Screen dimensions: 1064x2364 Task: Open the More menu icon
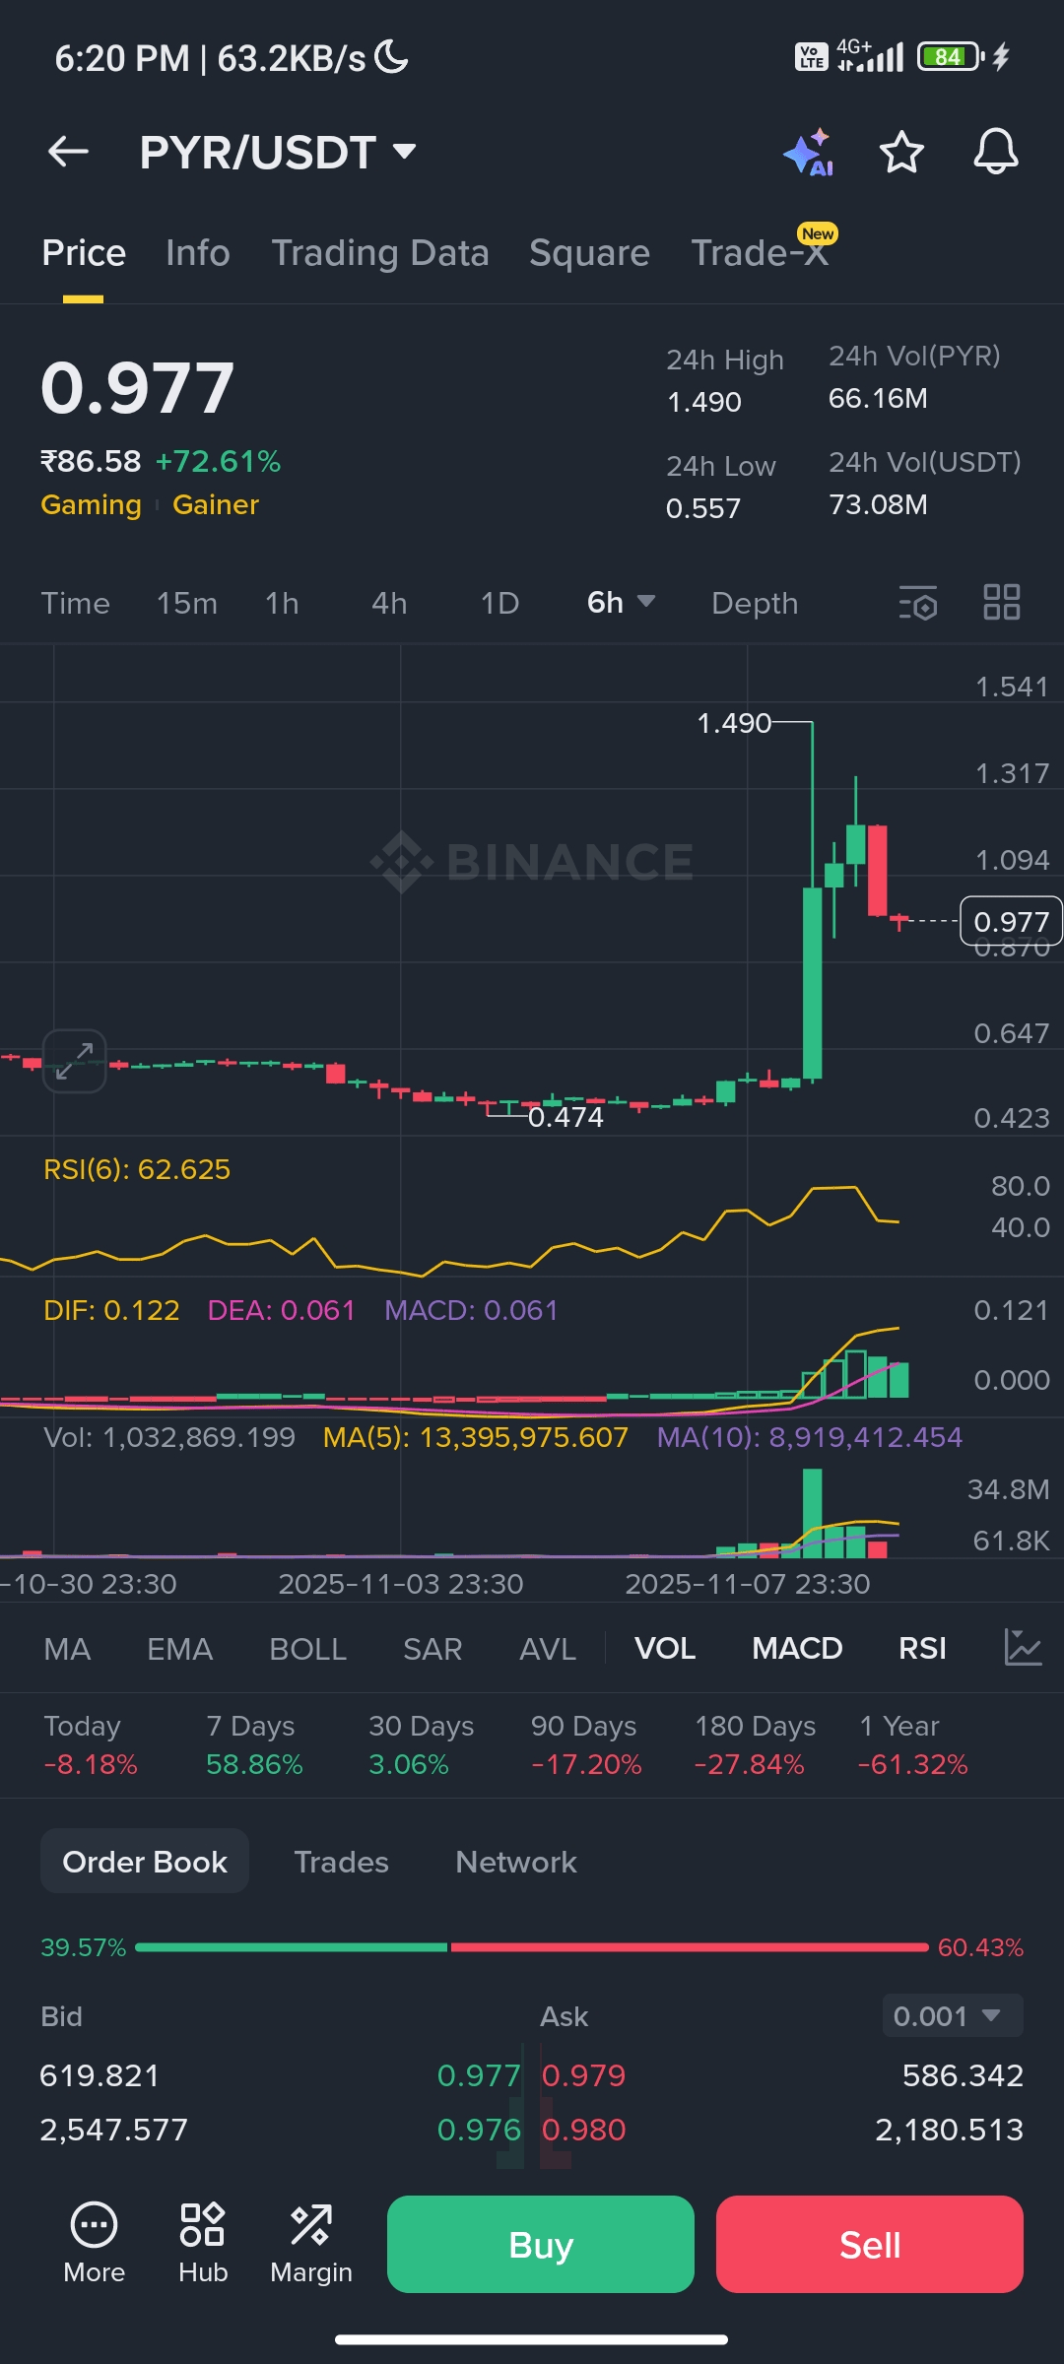pyautogui.click(x=95, y=2243)
